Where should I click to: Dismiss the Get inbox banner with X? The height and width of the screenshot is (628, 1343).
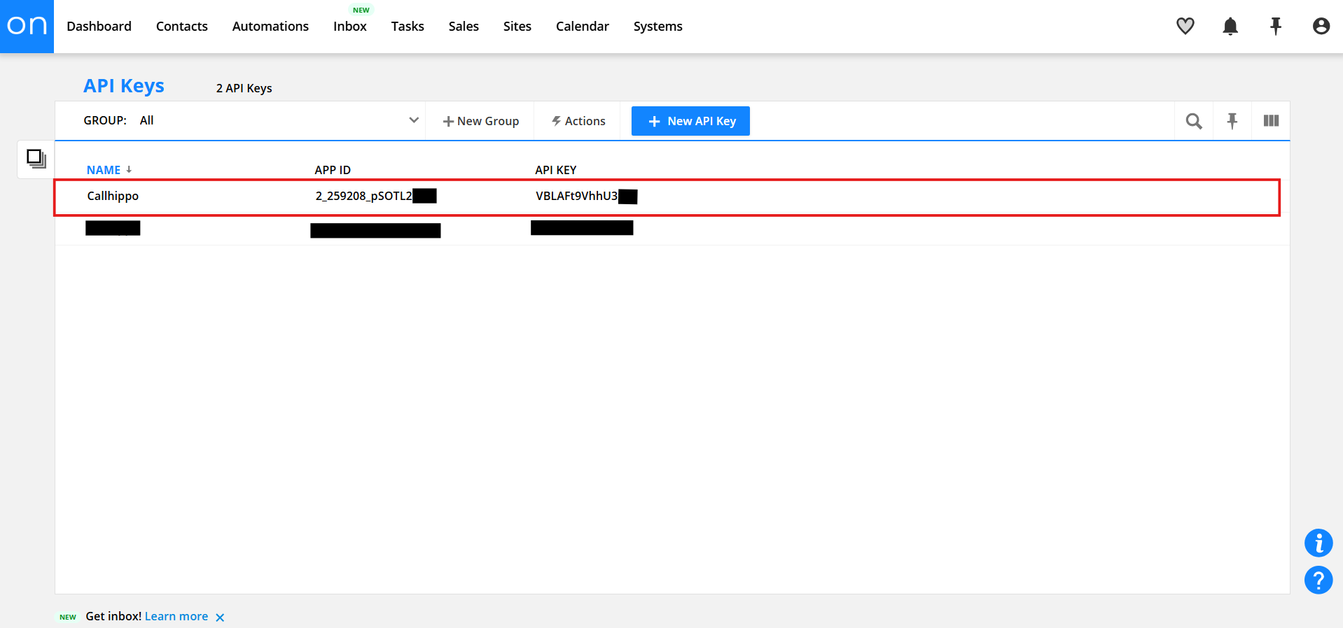(220, 618)
